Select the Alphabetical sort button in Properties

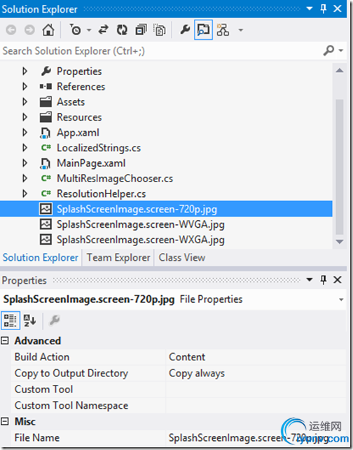[x=29, y=320]
